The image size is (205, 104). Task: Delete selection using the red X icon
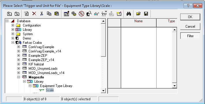pyautogui.click(x=34, y=14)
